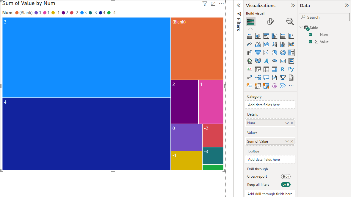Open the Num field dropdown in Details

tap(287, 123)
